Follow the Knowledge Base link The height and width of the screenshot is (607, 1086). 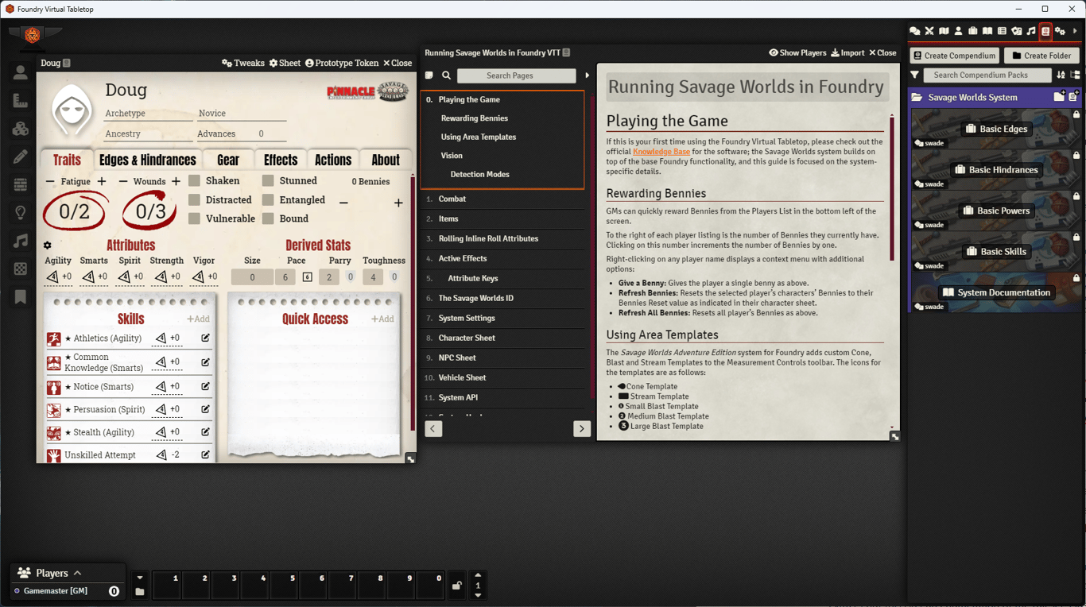point(661,151)
